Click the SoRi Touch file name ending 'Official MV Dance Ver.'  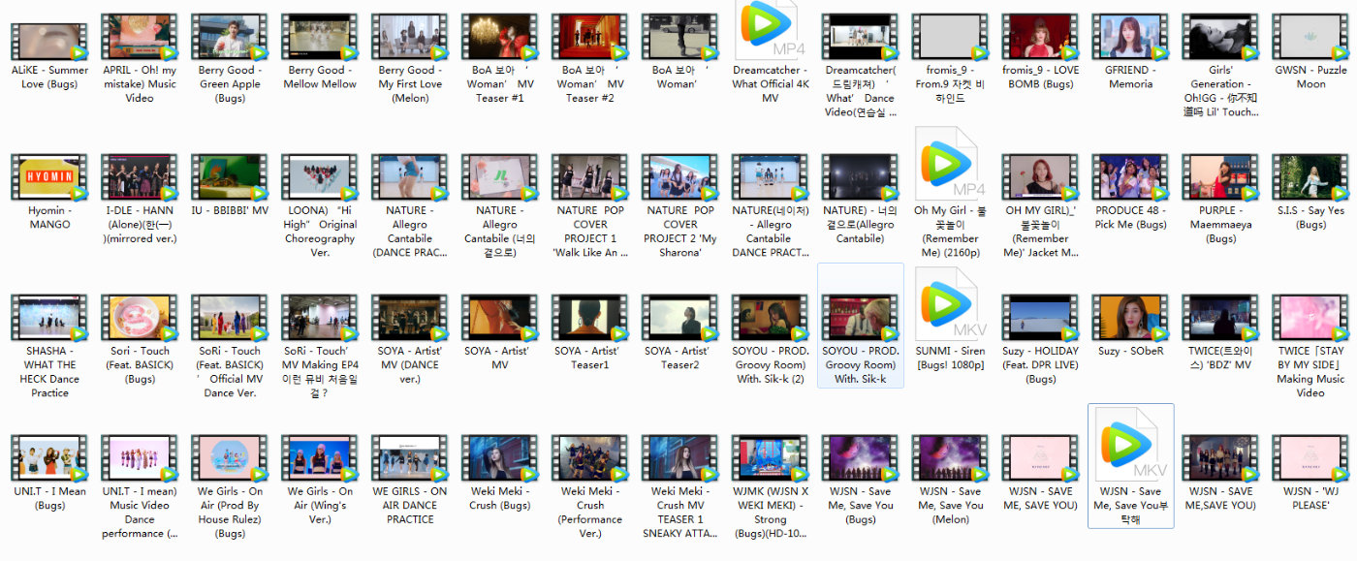click(230, 372)
